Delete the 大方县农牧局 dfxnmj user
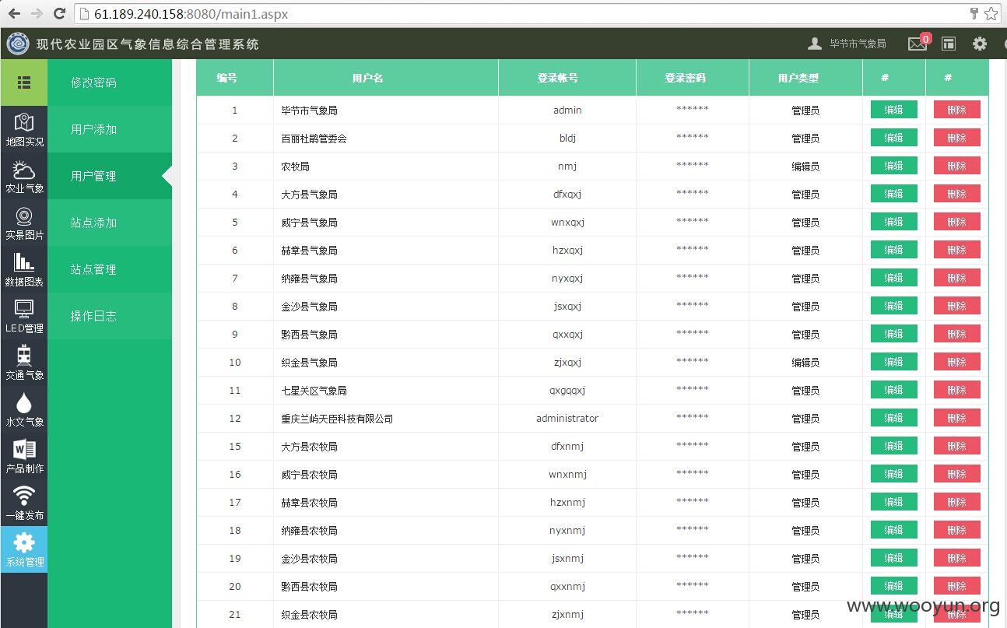 pyautogui.click(x=956, y=446)
